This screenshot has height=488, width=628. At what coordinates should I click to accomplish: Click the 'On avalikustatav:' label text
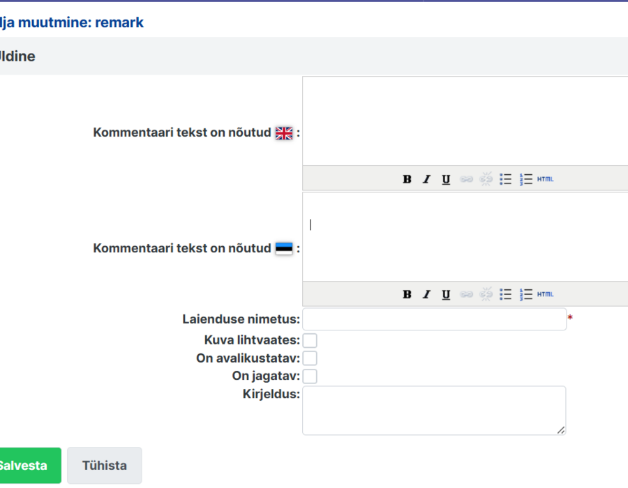click(248, 358)
